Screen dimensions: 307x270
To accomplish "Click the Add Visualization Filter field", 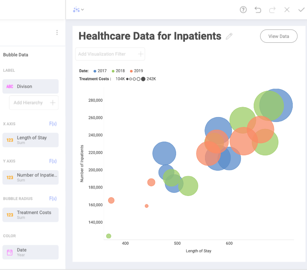I will pos(110,54).
